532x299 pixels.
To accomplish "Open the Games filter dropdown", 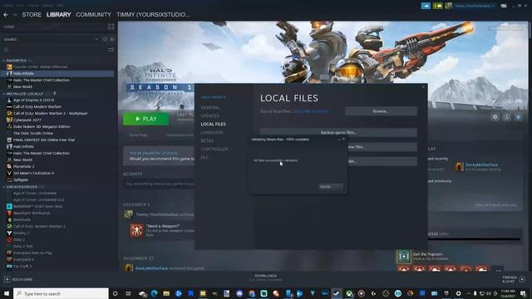I will 96,39.
